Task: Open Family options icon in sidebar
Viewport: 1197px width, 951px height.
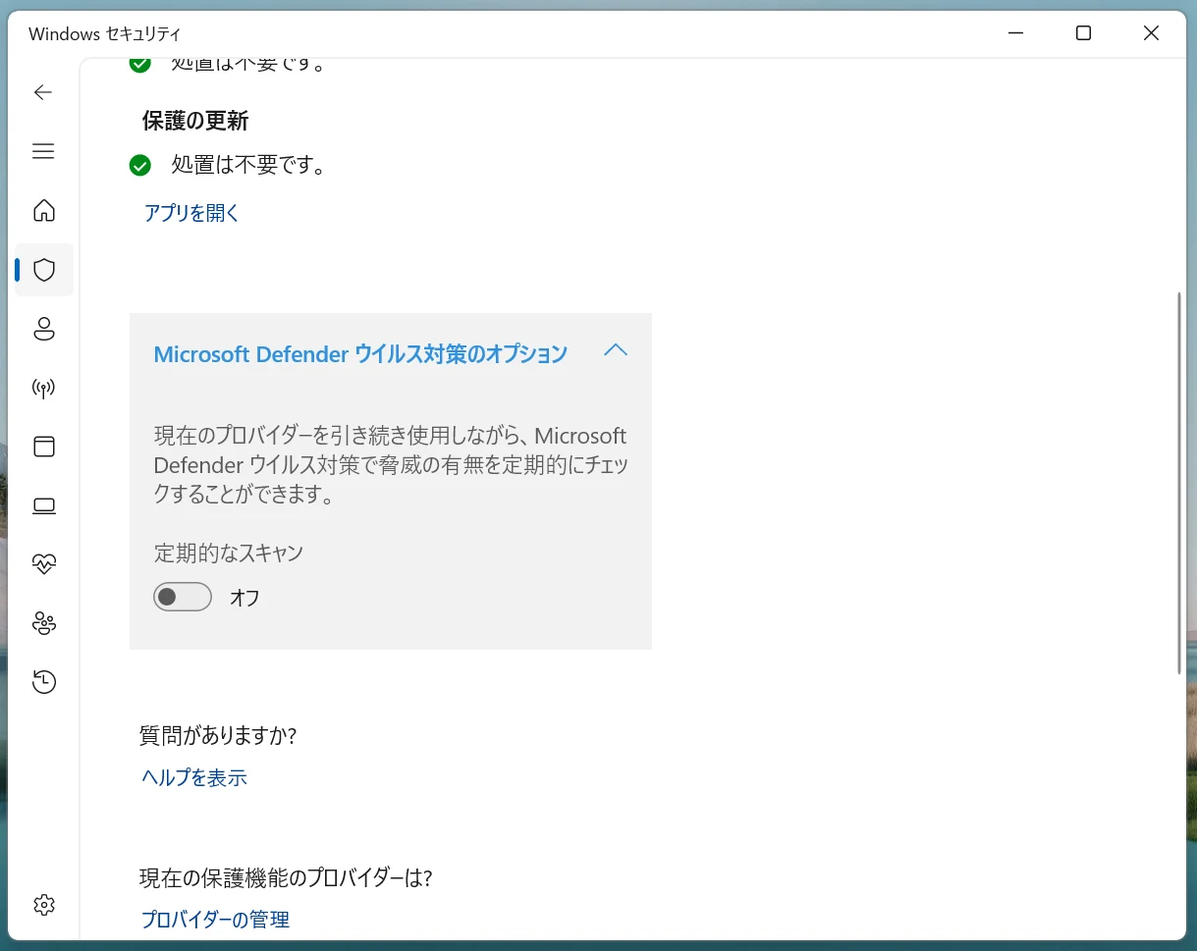Action: pos(44,623)
